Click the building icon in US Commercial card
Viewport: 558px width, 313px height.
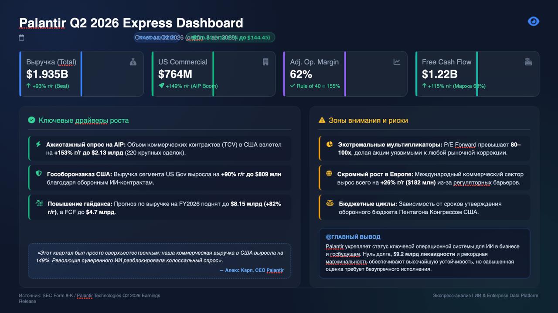[265, 62]
